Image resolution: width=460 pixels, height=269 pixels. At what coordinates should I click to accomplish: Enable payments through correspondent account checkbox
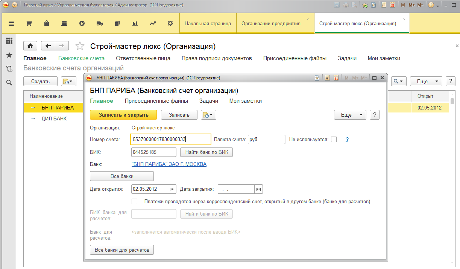pyautogui.click(x=135, y=202)
